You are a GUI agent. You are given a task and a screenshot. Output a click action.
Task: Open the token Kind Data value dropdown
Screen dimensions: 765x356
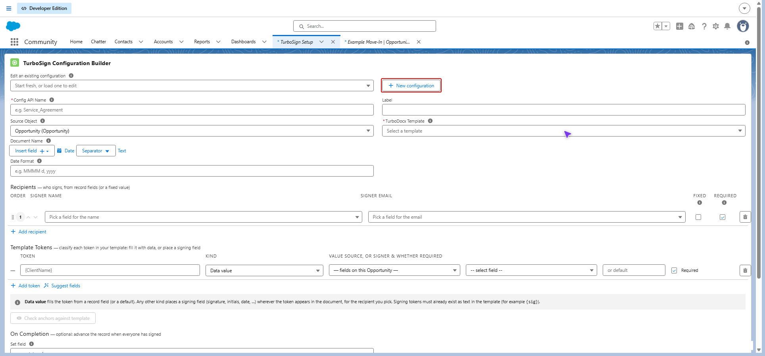click(264, 270)
